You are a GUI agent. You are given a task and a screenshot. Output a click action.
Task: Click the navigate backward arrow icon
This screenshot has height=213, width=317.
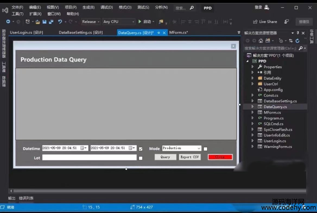pos(8,21)
